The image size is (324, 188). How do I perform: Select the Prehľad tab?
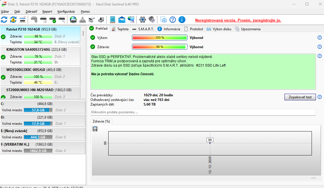point(98,29)
